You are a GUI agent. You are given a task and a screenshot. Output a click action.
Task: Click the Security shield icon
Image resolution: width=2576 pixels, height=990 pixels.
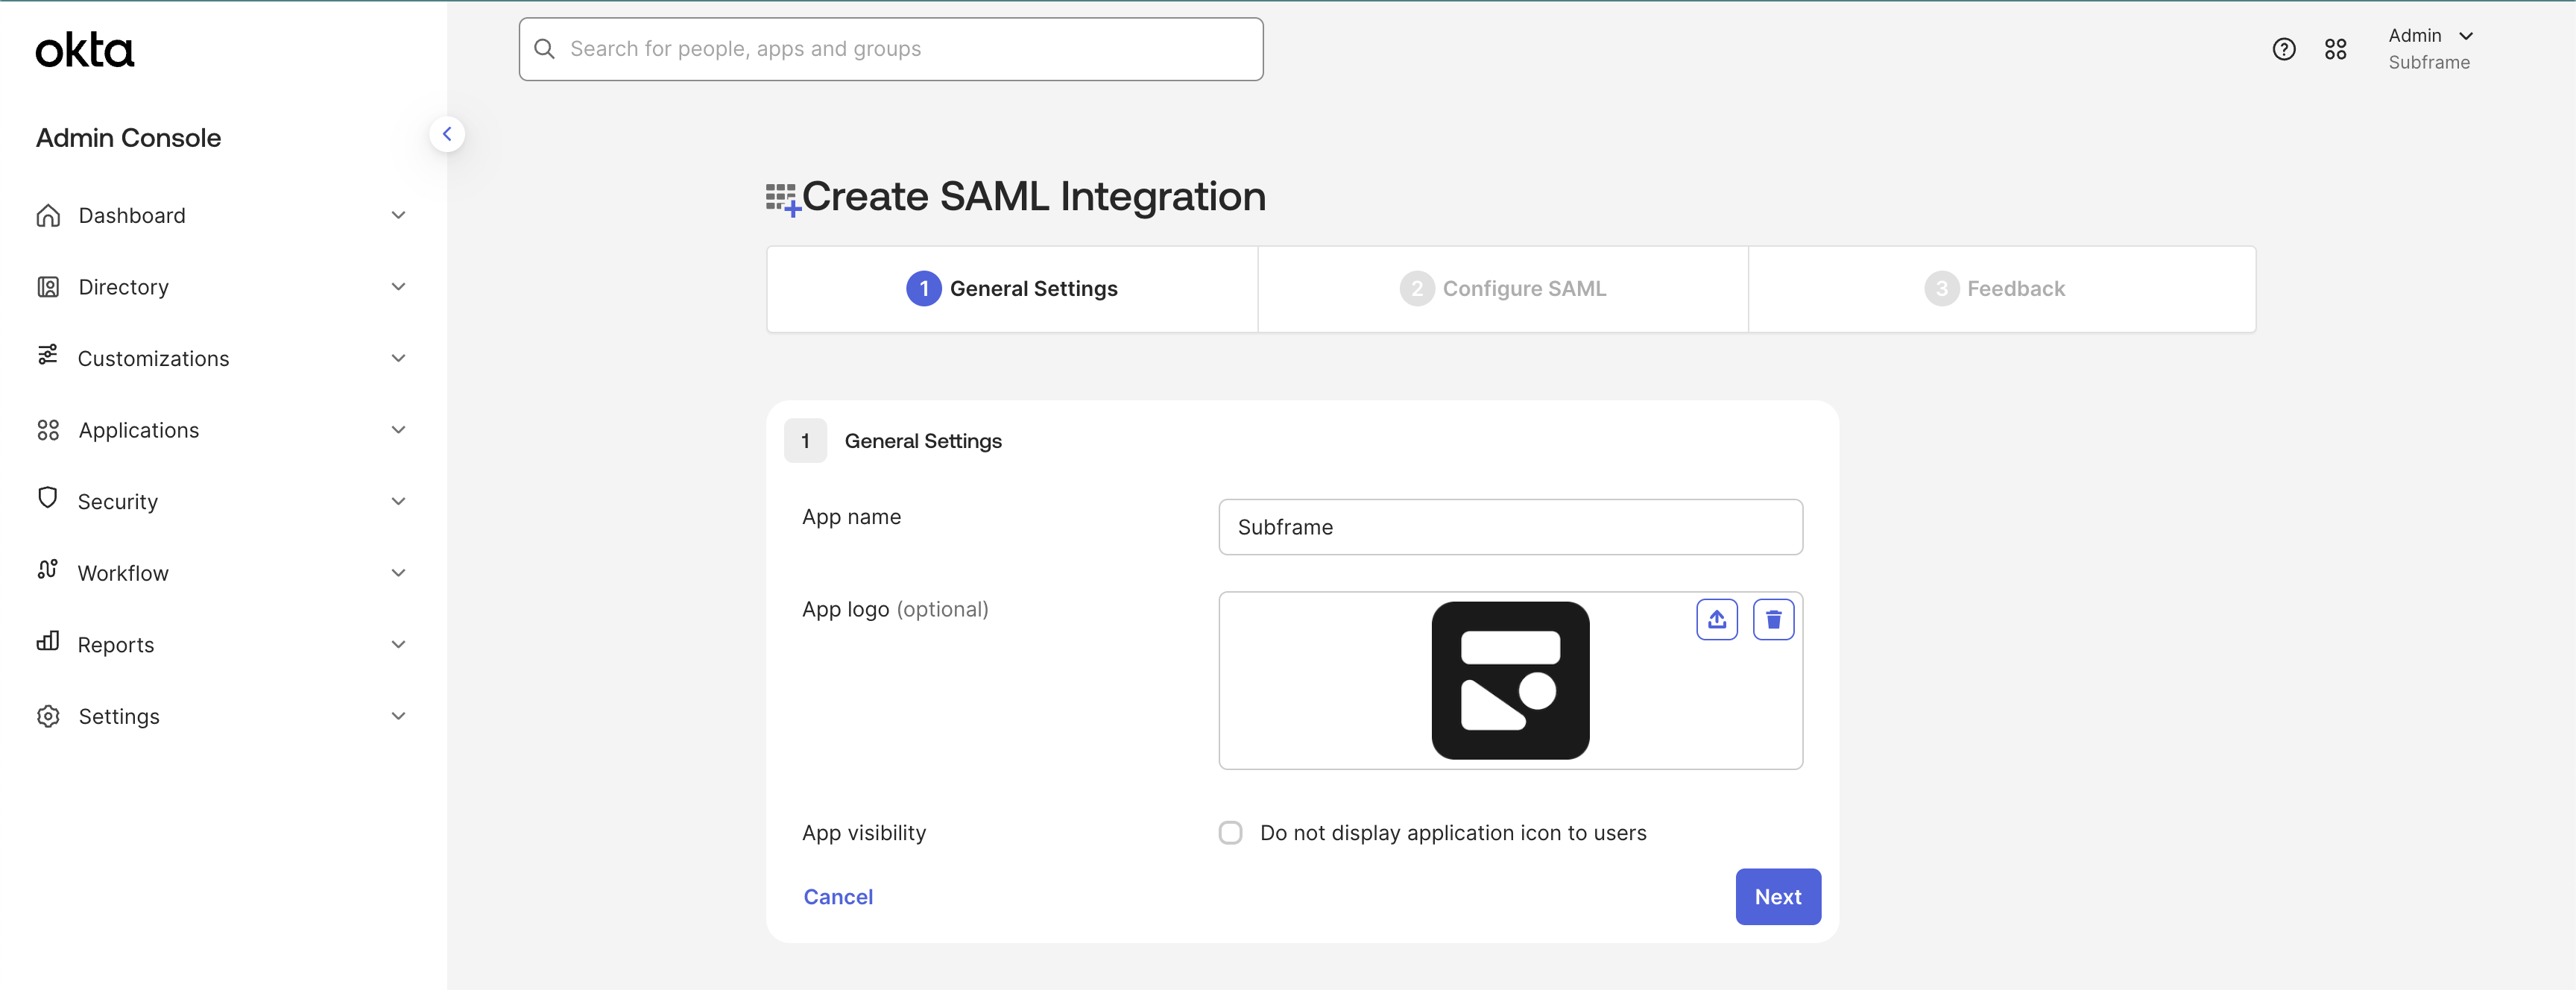click(x=47, y=499)
